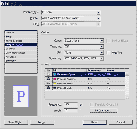Toggle the Process Black printer icon

pyautogui.click(x=48, y=88)
